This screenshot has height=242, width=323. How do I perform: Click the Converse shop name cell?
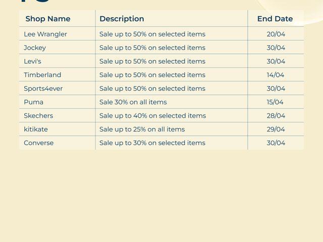(38, 143)
